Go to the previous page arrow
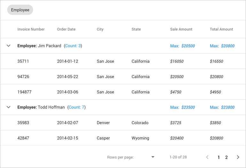This screenshot has height=168, width=246. (207, 157)
